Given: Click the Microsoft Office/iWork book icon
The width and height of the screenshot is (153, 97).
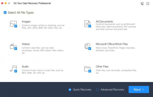Looking at the screenshot, I should point(87,46).
